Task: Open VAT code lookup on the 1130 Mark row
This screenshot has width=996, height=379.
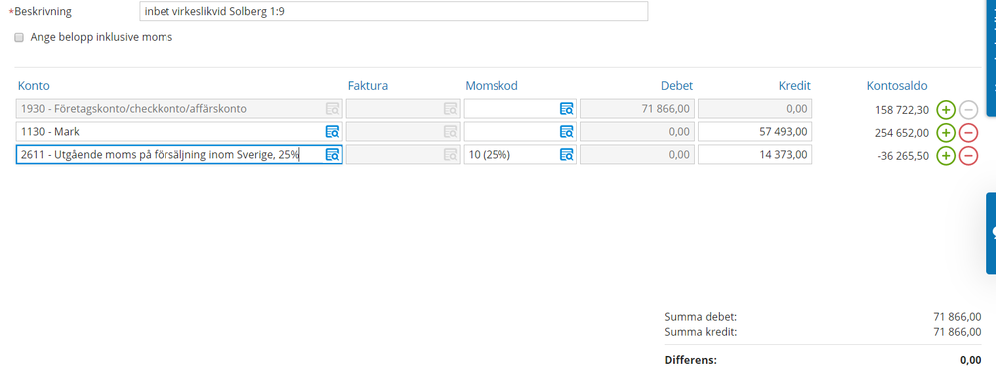Action: click(x=567, y=132)
